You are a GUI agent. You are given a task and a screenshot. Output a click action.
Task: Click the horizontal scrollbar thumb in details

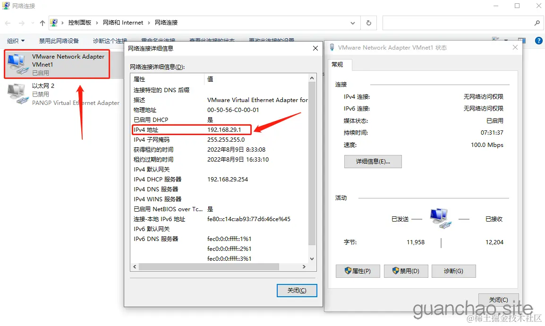209,266
